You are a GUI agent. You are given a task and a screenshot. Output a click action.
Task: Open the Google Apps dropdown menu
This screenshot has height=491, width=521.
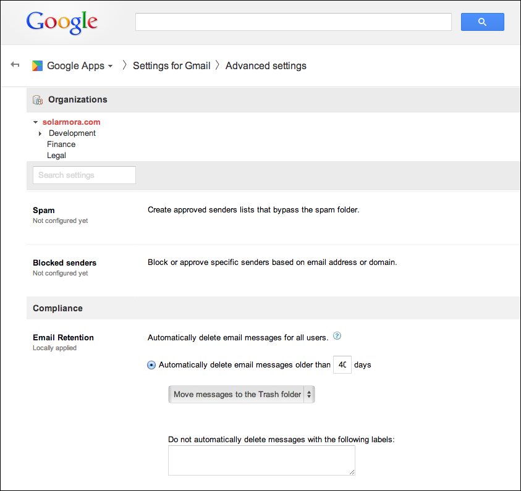pyautogui.click(x=110, y=65)
